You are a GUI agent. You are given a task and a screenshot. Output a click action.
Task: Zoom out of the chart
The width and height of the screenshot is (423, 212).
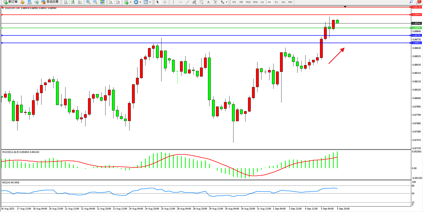pyautogui.click(x=95, y=2)
